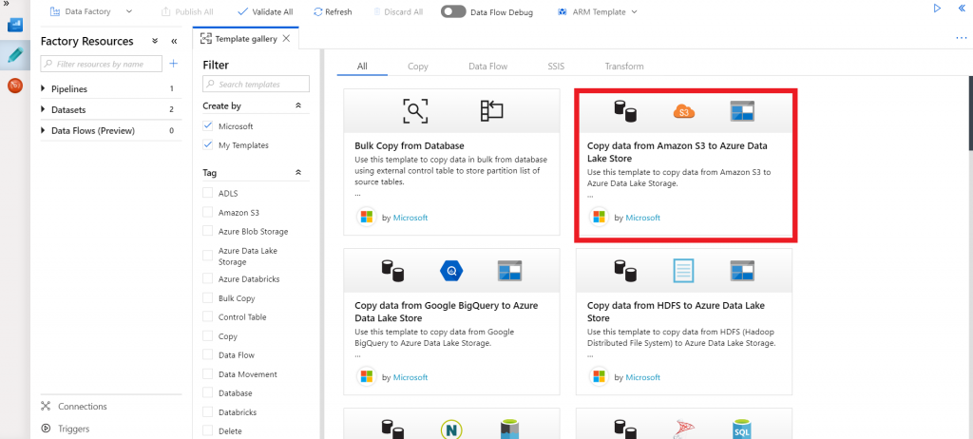Screen dimensions: 973x439
Task: Click Publish All in the toolbar
Action: (x=187, y=11)
